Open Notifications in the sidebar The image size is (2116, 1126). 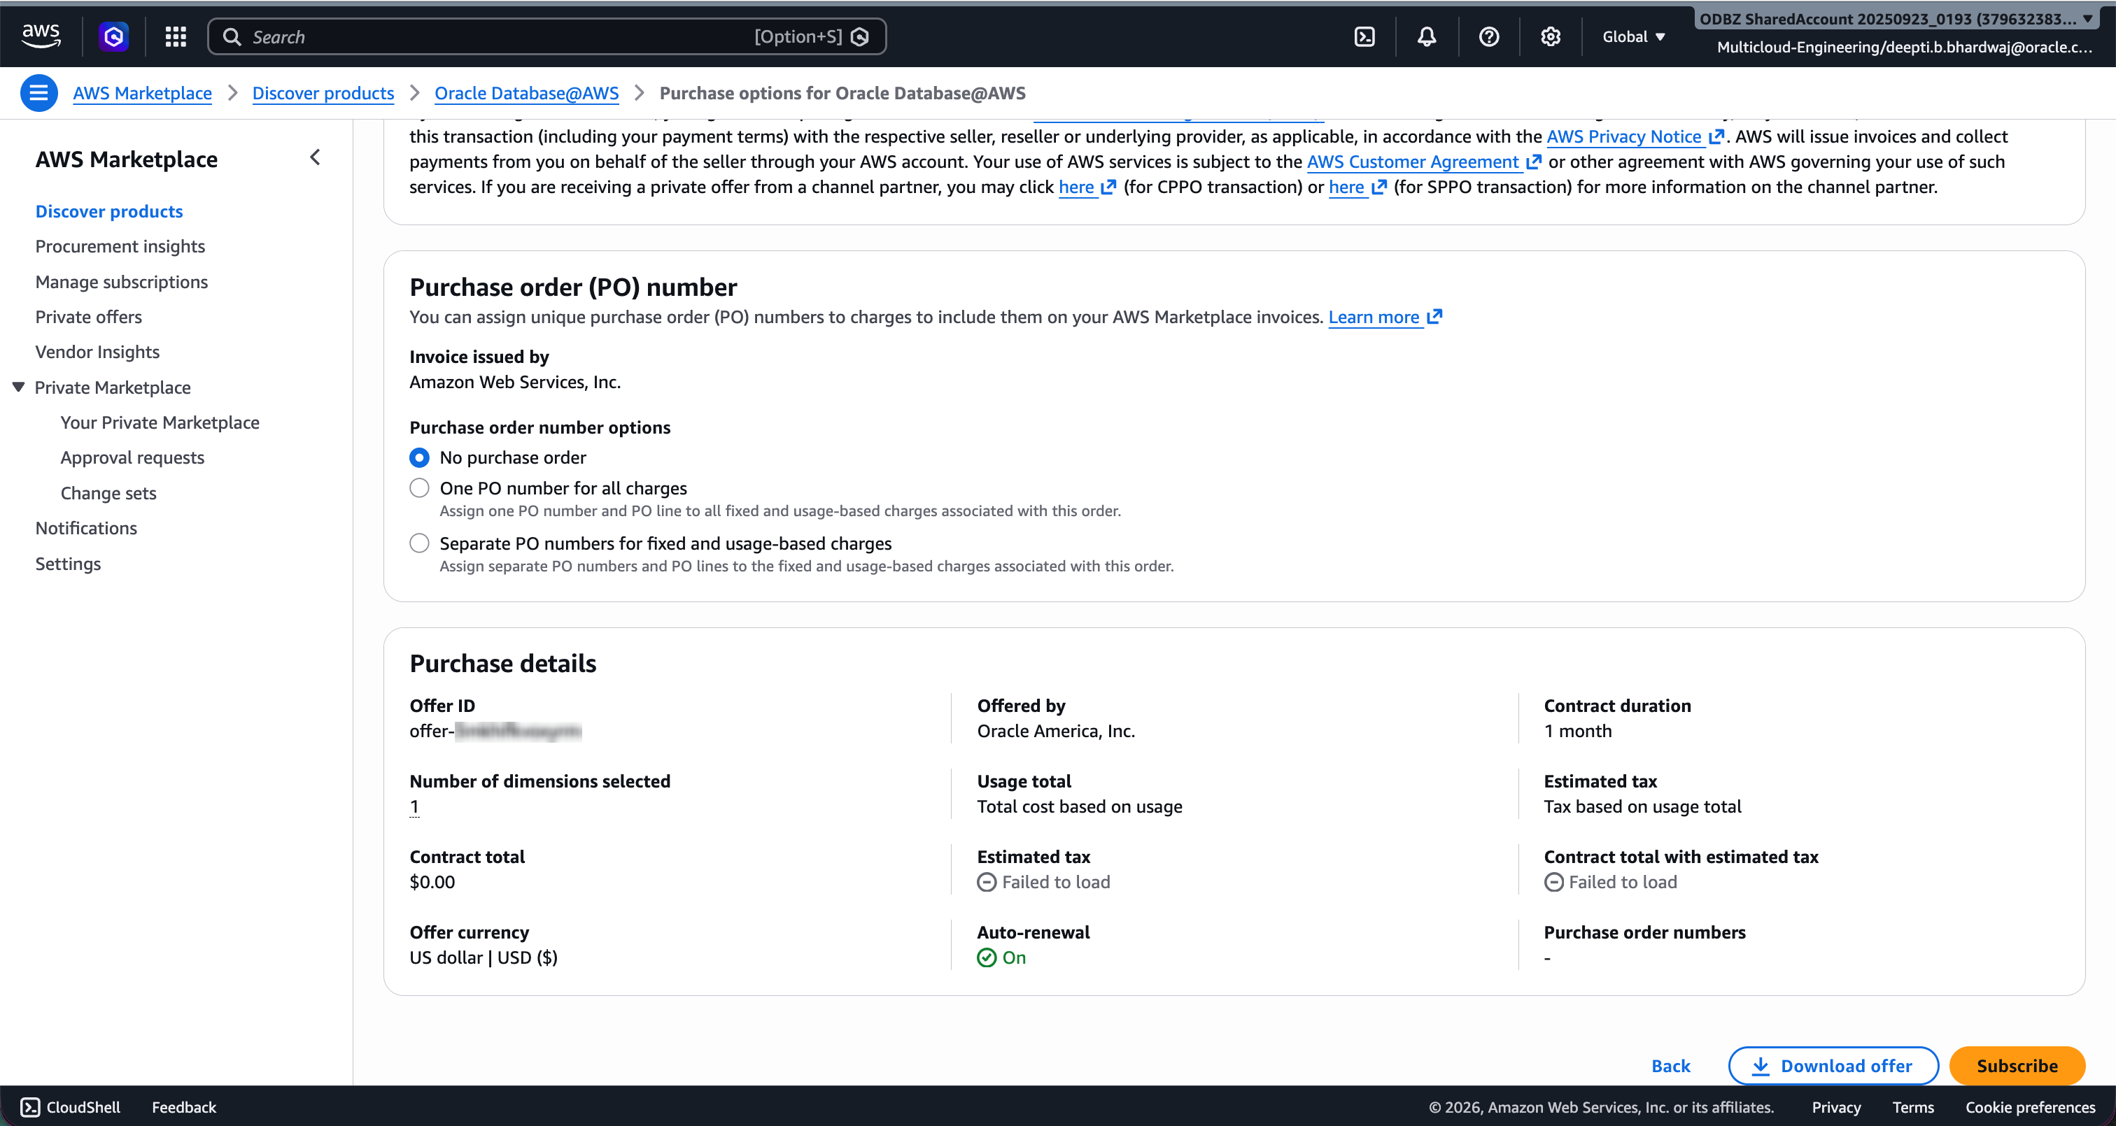(x=86, y=528)
